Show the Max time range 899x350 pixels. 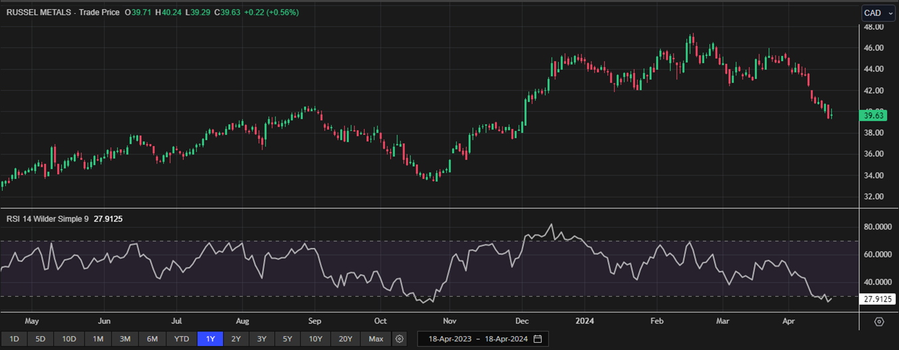coord(376,339)
